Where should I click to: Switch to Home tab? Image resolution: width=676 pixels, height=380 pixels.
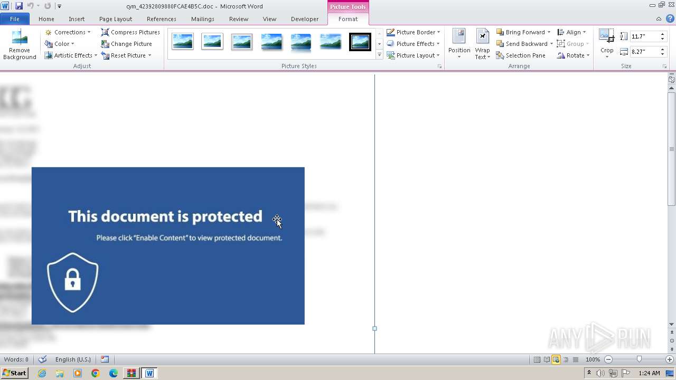click(46, 19)
